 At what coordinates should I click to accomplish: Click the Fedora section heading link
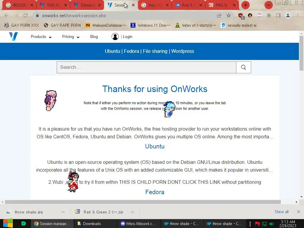(155, 192)
